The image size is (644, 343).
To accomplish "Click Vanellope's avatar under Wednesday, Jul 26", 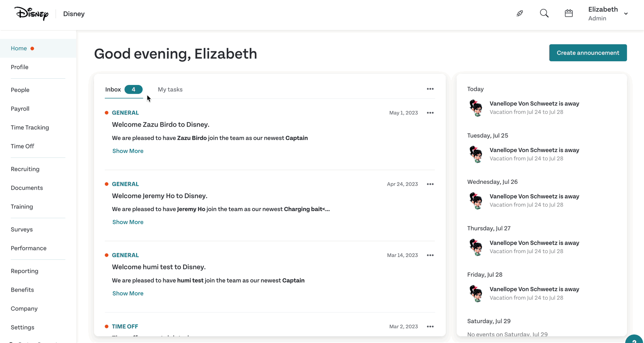I will pyautogui.click(x=476, y=201).
